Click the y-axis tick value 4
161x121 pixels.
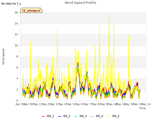(x=17, y=79)
